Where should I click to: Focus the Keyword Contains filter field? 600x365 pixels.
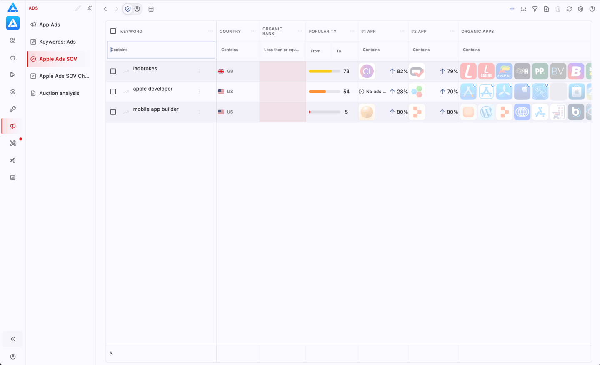point(161,50)
